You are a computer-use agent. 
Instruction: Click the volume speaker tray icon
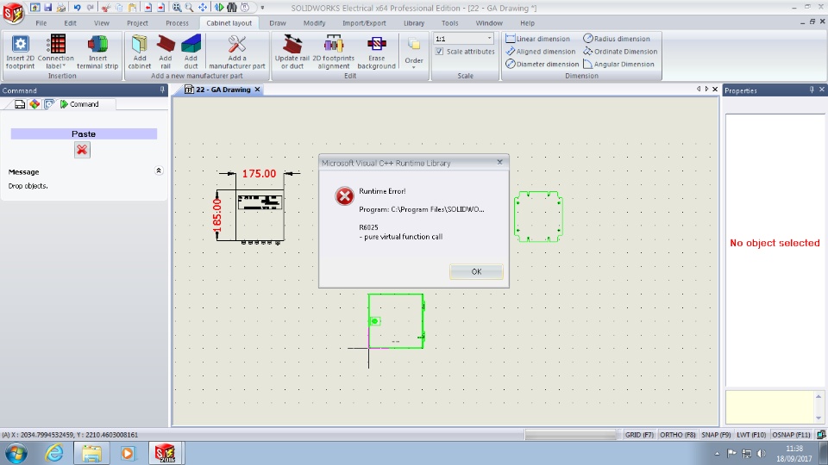tap(762, 454)
